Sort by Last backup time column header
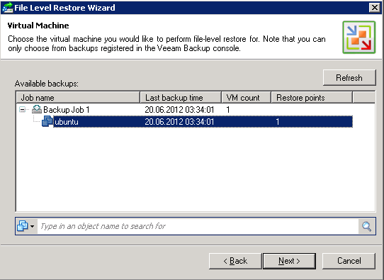Viewport: 384px width, 280px height. click(x=181, y=98)
